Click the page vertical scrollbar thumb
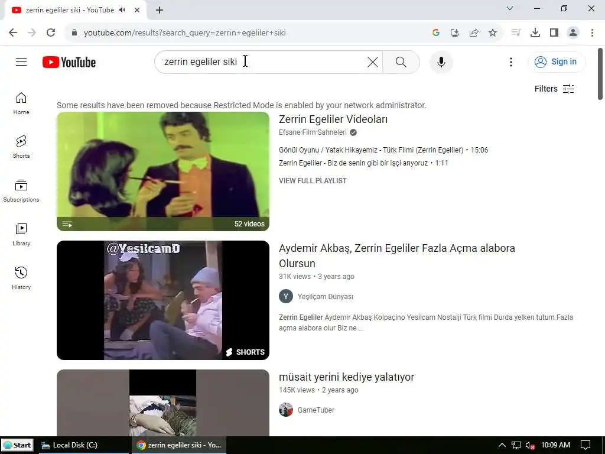The width and height of the screenshot is (605, 454). [600, 74]
